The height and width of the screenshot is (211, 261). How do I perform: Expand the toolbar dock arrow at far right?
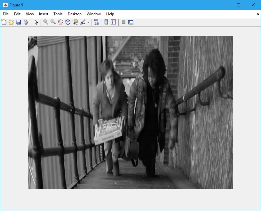click(x=258, y=14)
